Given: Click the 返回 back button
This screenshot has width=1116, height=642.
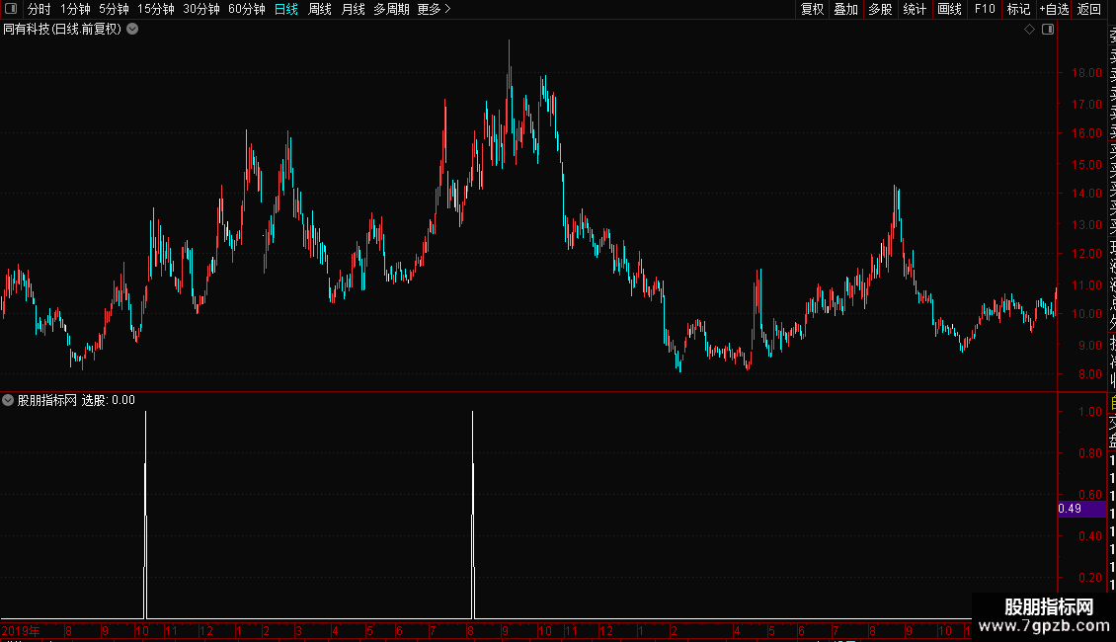Looking at the screenshot, I should [x=1089, y=9].
